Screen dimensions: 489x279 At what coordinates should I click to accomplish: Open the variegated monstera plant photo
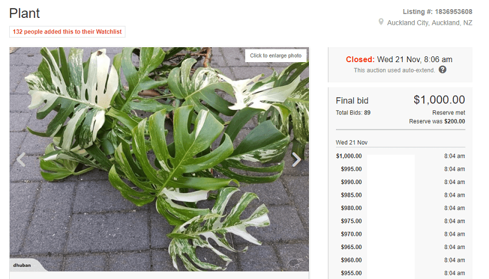159,159
